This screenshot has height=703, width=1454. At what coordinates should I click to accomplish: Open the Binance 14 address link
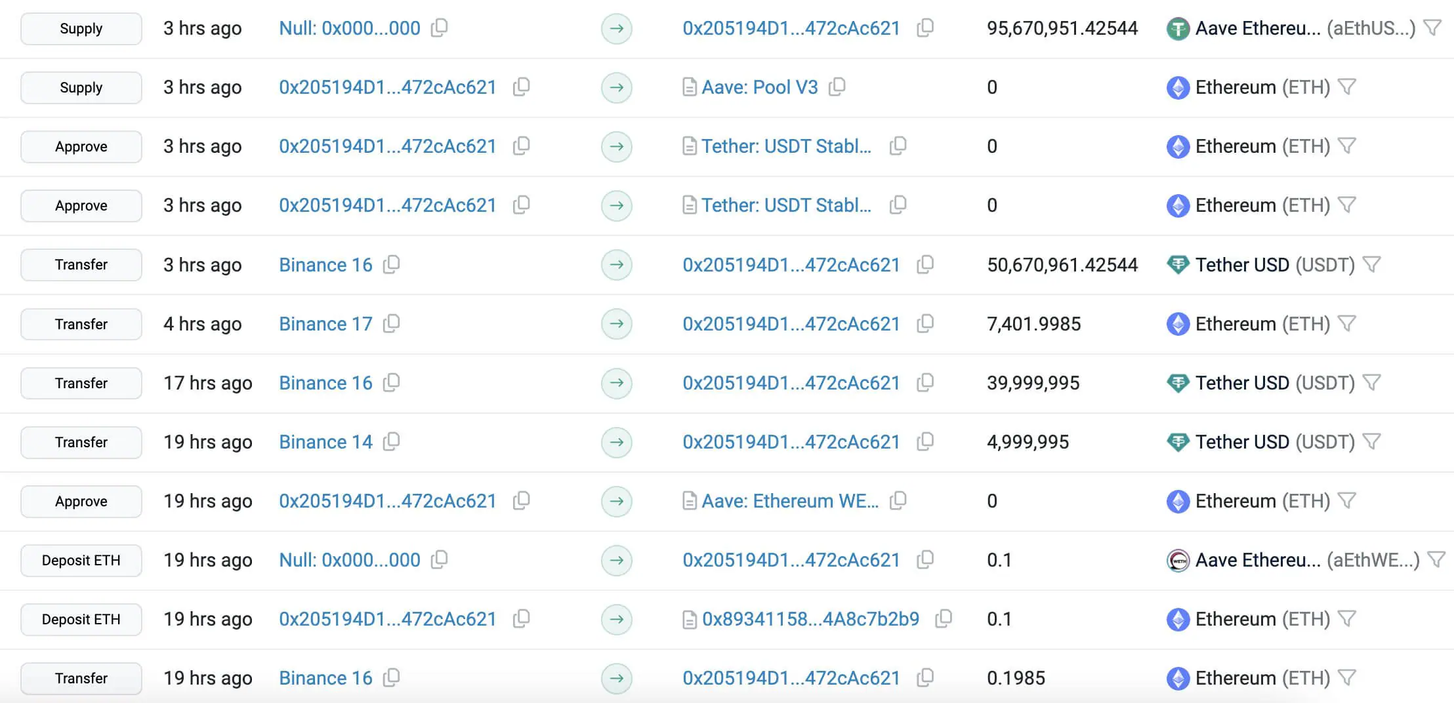tap(325, 442)
